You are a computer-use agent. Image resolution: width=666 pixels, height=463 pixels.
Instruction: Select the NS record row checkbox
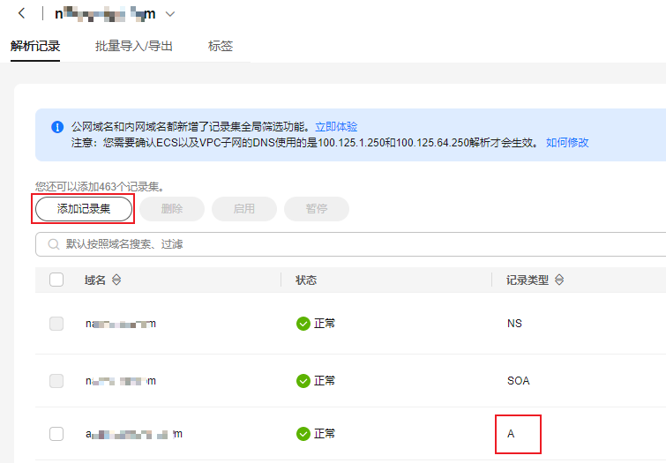pos(56,324)
